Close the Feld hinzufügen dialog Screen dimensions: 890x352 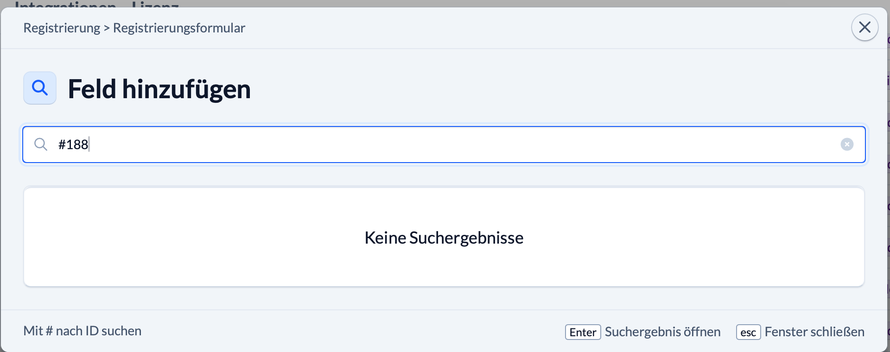[865, 28]
